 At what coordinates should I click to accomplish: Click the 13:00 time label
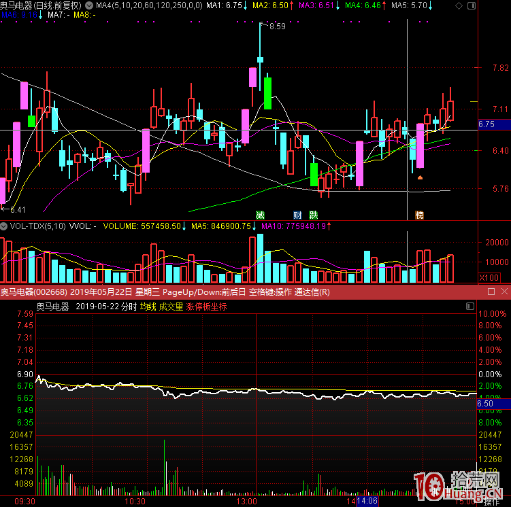click(x=247, y=502)
